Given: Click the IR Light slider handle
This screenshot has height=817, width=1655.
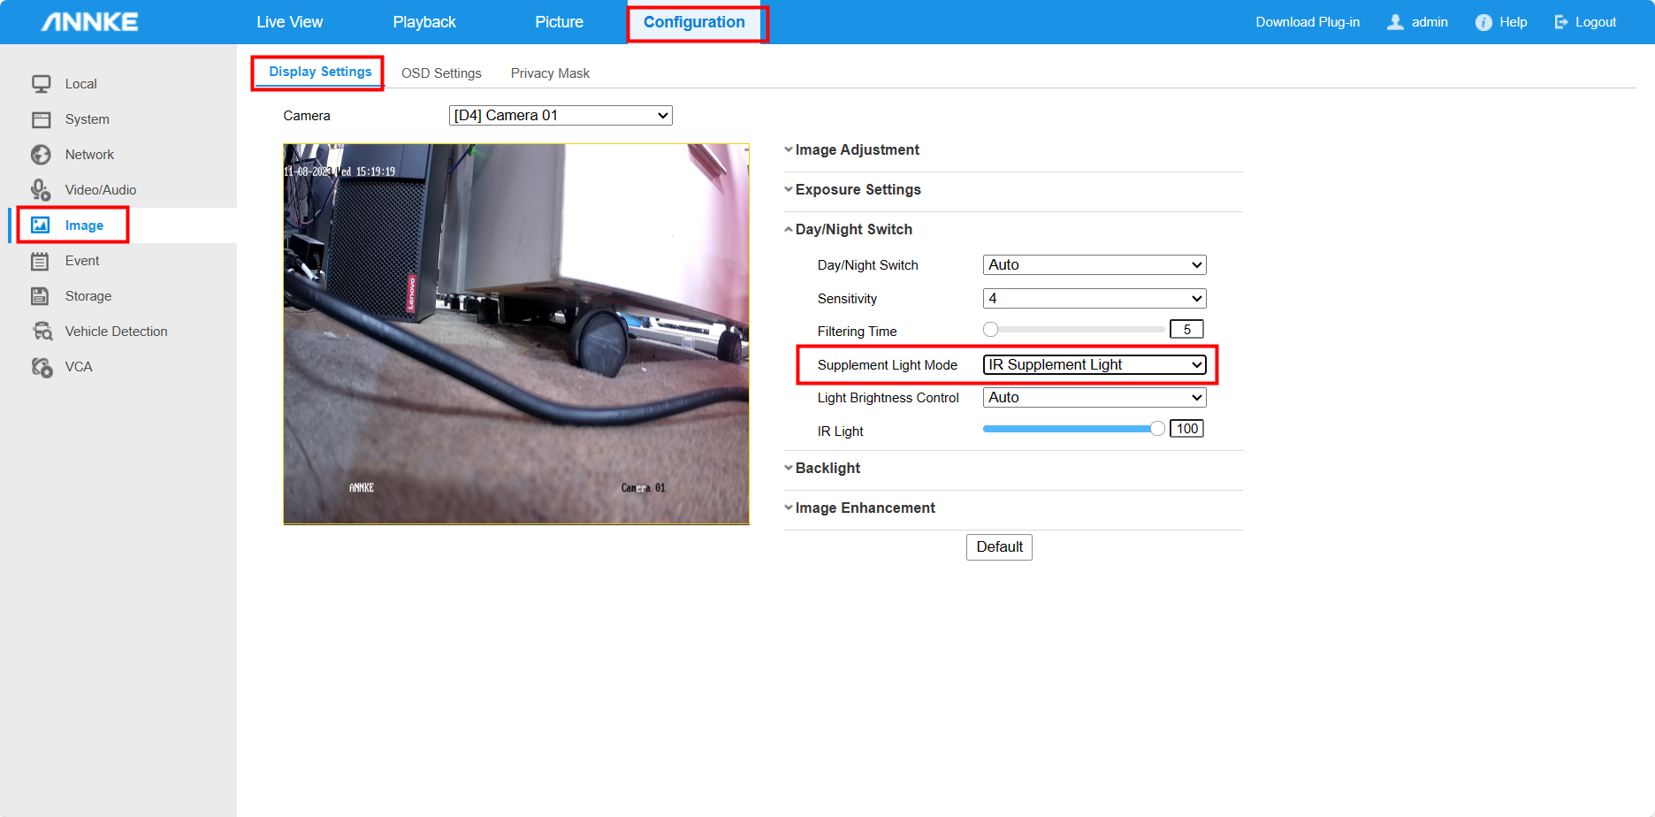Looking at the screenshot, I should pos(1157,429).
